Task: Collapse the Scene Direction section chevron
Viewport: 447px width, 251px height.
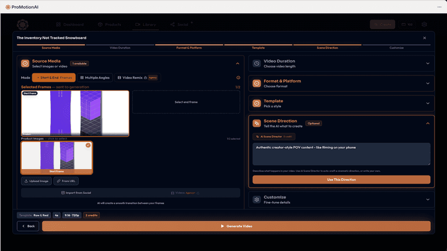Action: (x=428, y=123)
